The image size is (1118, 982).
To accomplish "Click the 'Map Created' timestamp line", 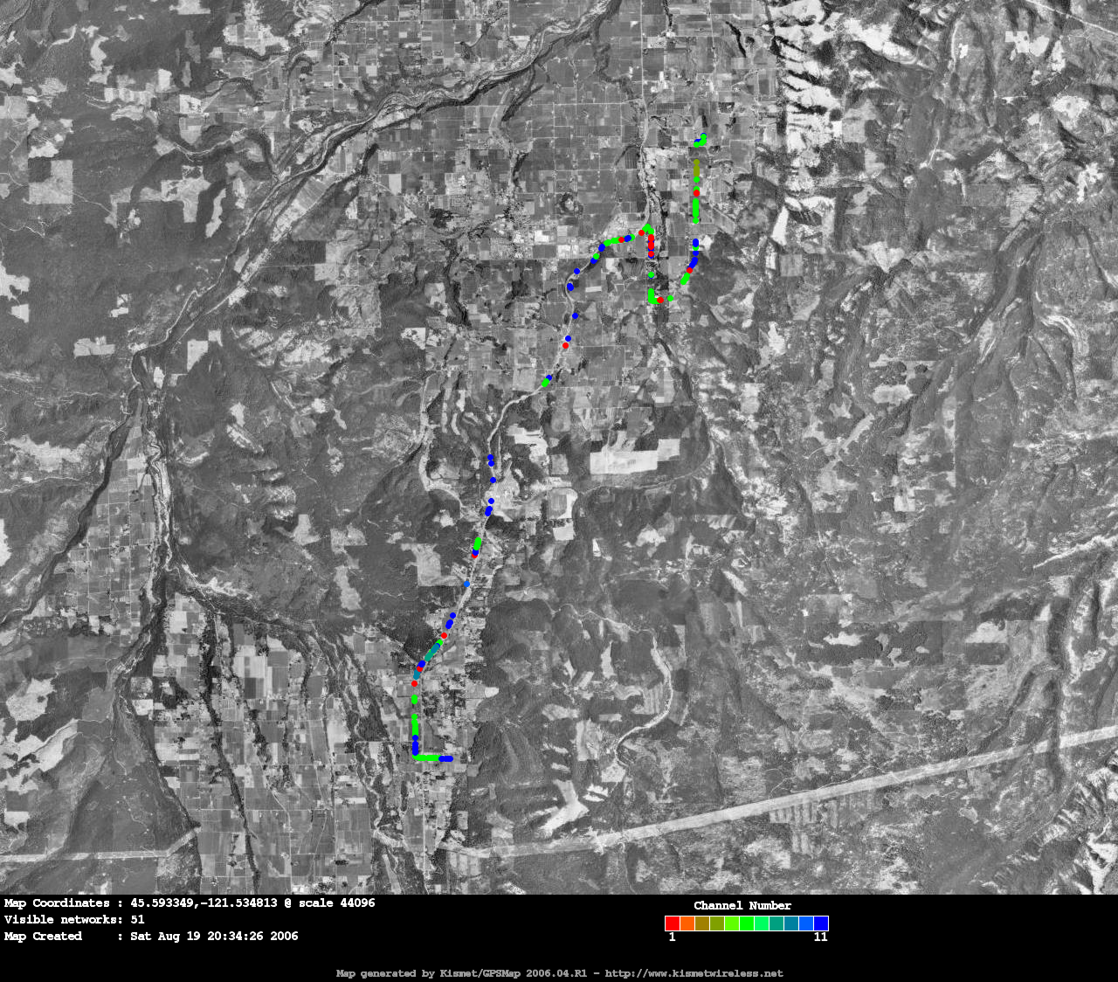I will click(x=151, y=937).
